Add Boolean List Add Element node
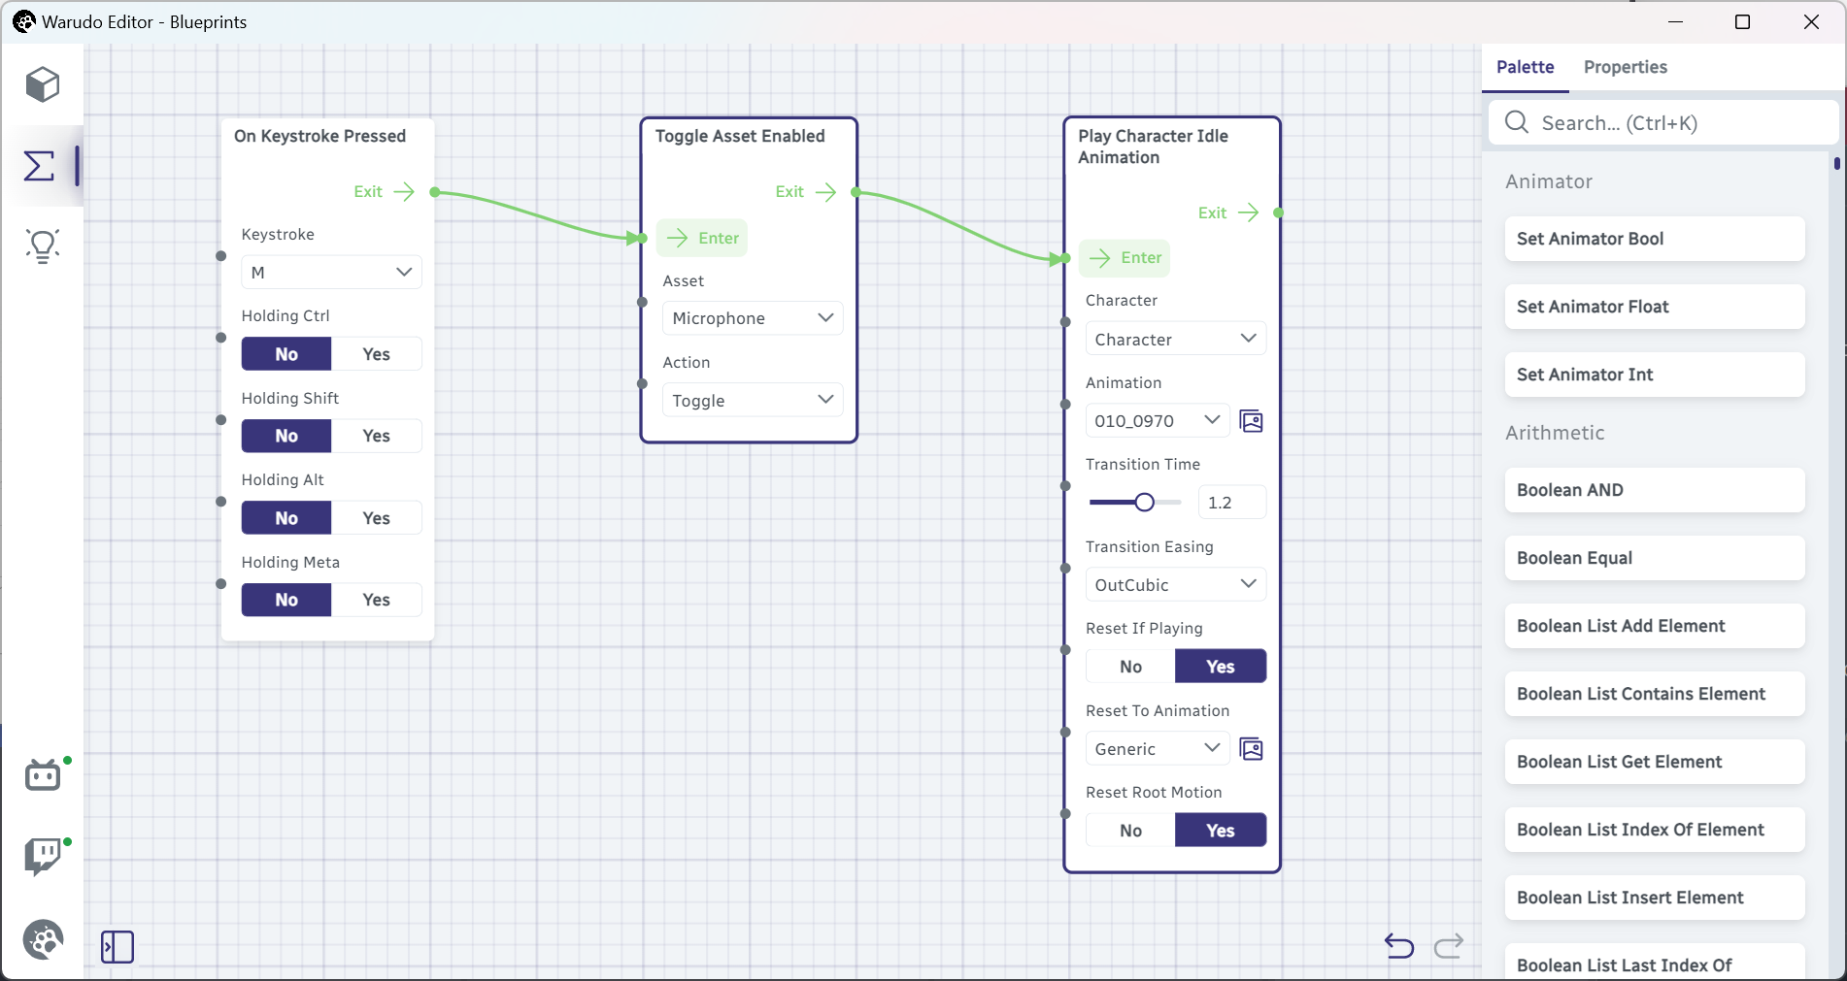 tap(1655, 626)
